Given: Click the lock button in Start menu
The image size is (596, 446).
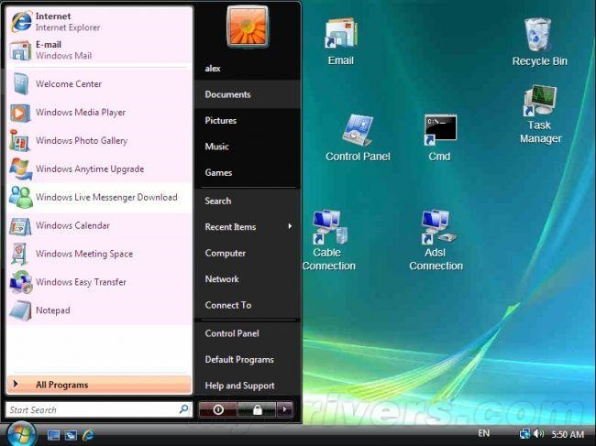Looking at the screenshot, I should 258,409.
